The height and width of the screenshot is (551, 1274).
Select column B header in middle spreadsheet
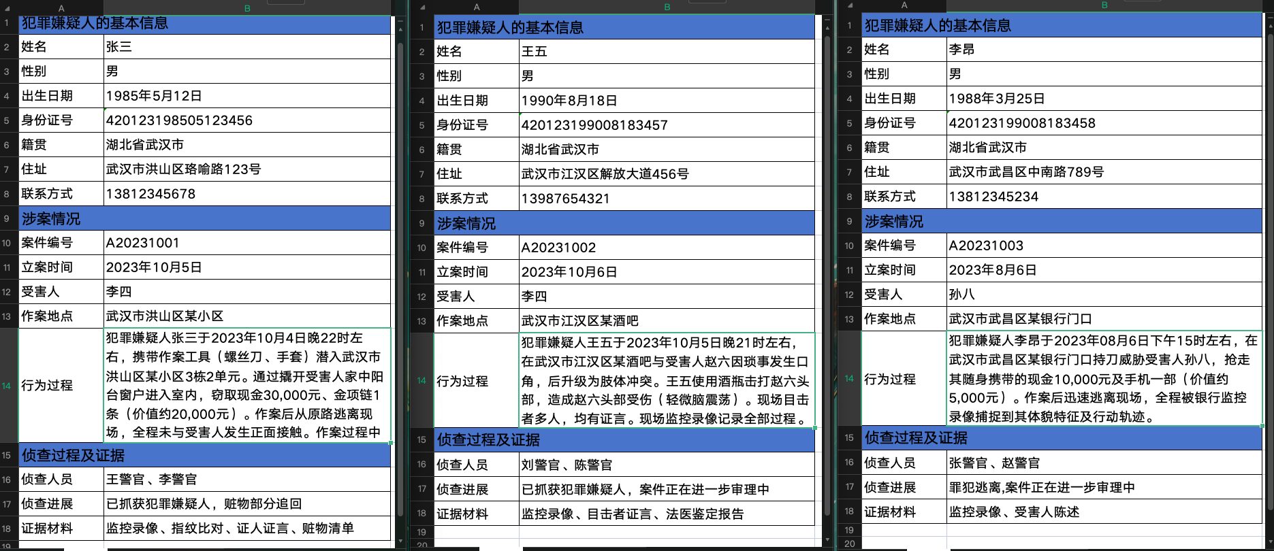[667, 7]
